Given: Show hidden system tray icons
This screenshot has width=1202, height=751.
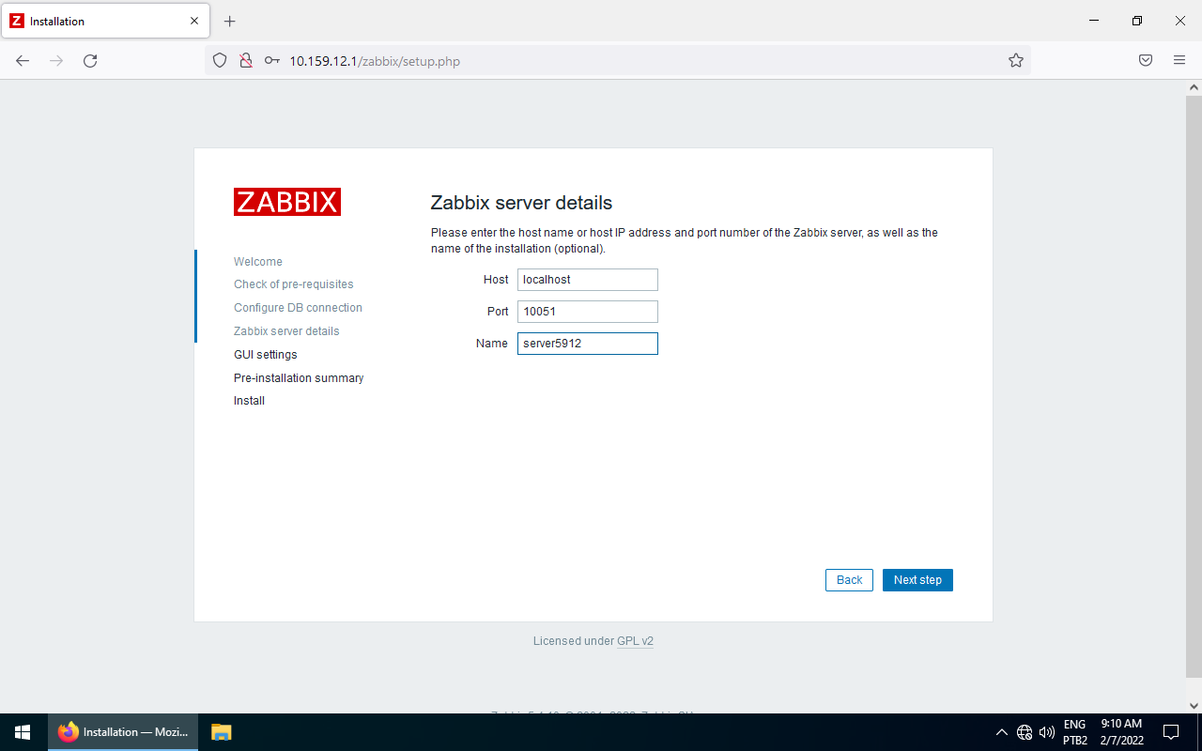Looking at the screenshot, I should coord(1001,732).
